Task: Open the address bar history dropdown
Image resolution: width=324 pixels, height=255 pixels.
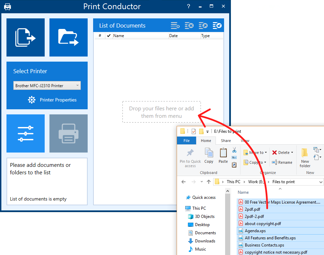Action: (x=321, y=182)
